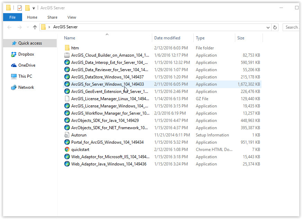The image size is (302, 219).
Task: Select Network in navigation pane
Action: [23, 87]
